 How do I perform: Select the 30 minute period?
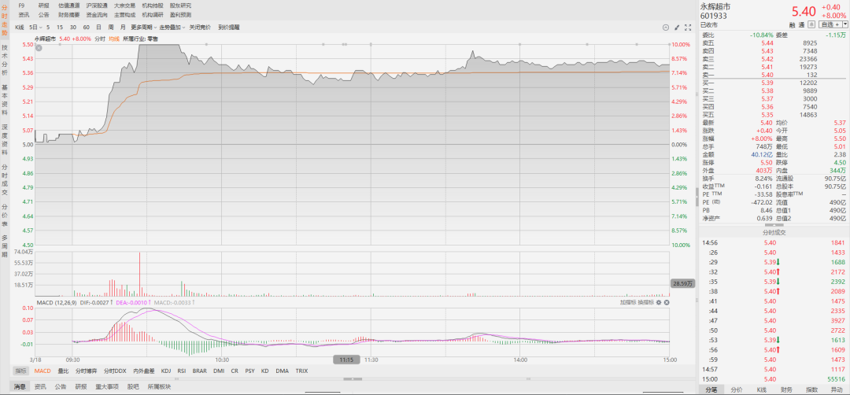click(72, 27)
